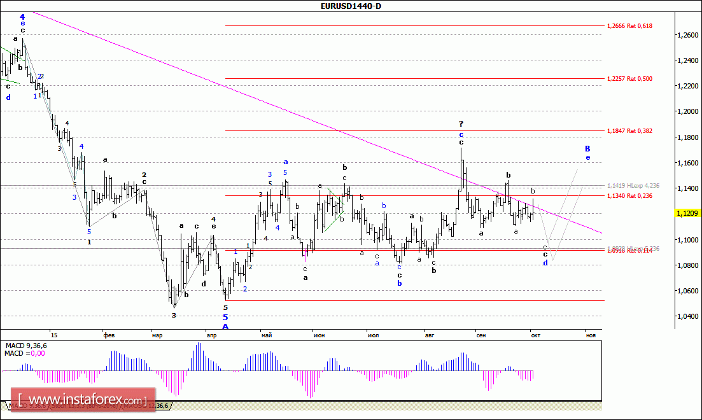Select the blue wave A label near April
Image resolution: width=702 pixels, height=420 pixels.
pyautogui.click(x=225, y=326)
